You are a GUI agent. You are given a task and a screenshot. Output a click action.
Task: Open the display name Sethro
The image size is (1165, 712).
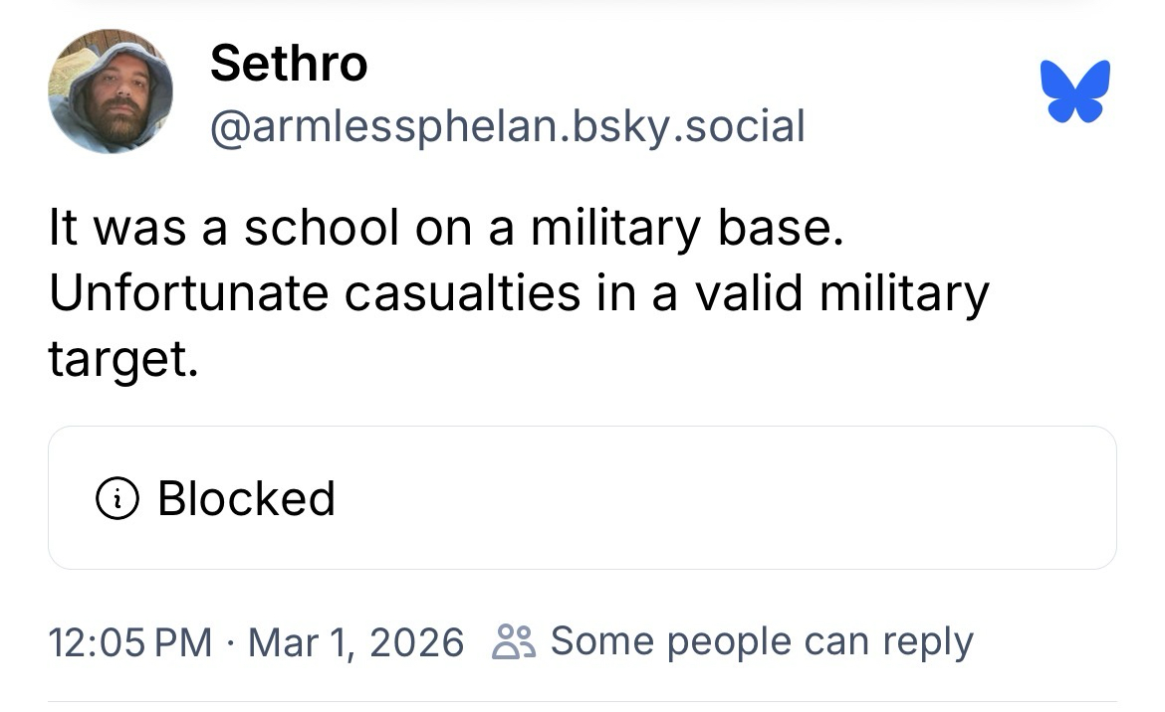coord(289,65)
